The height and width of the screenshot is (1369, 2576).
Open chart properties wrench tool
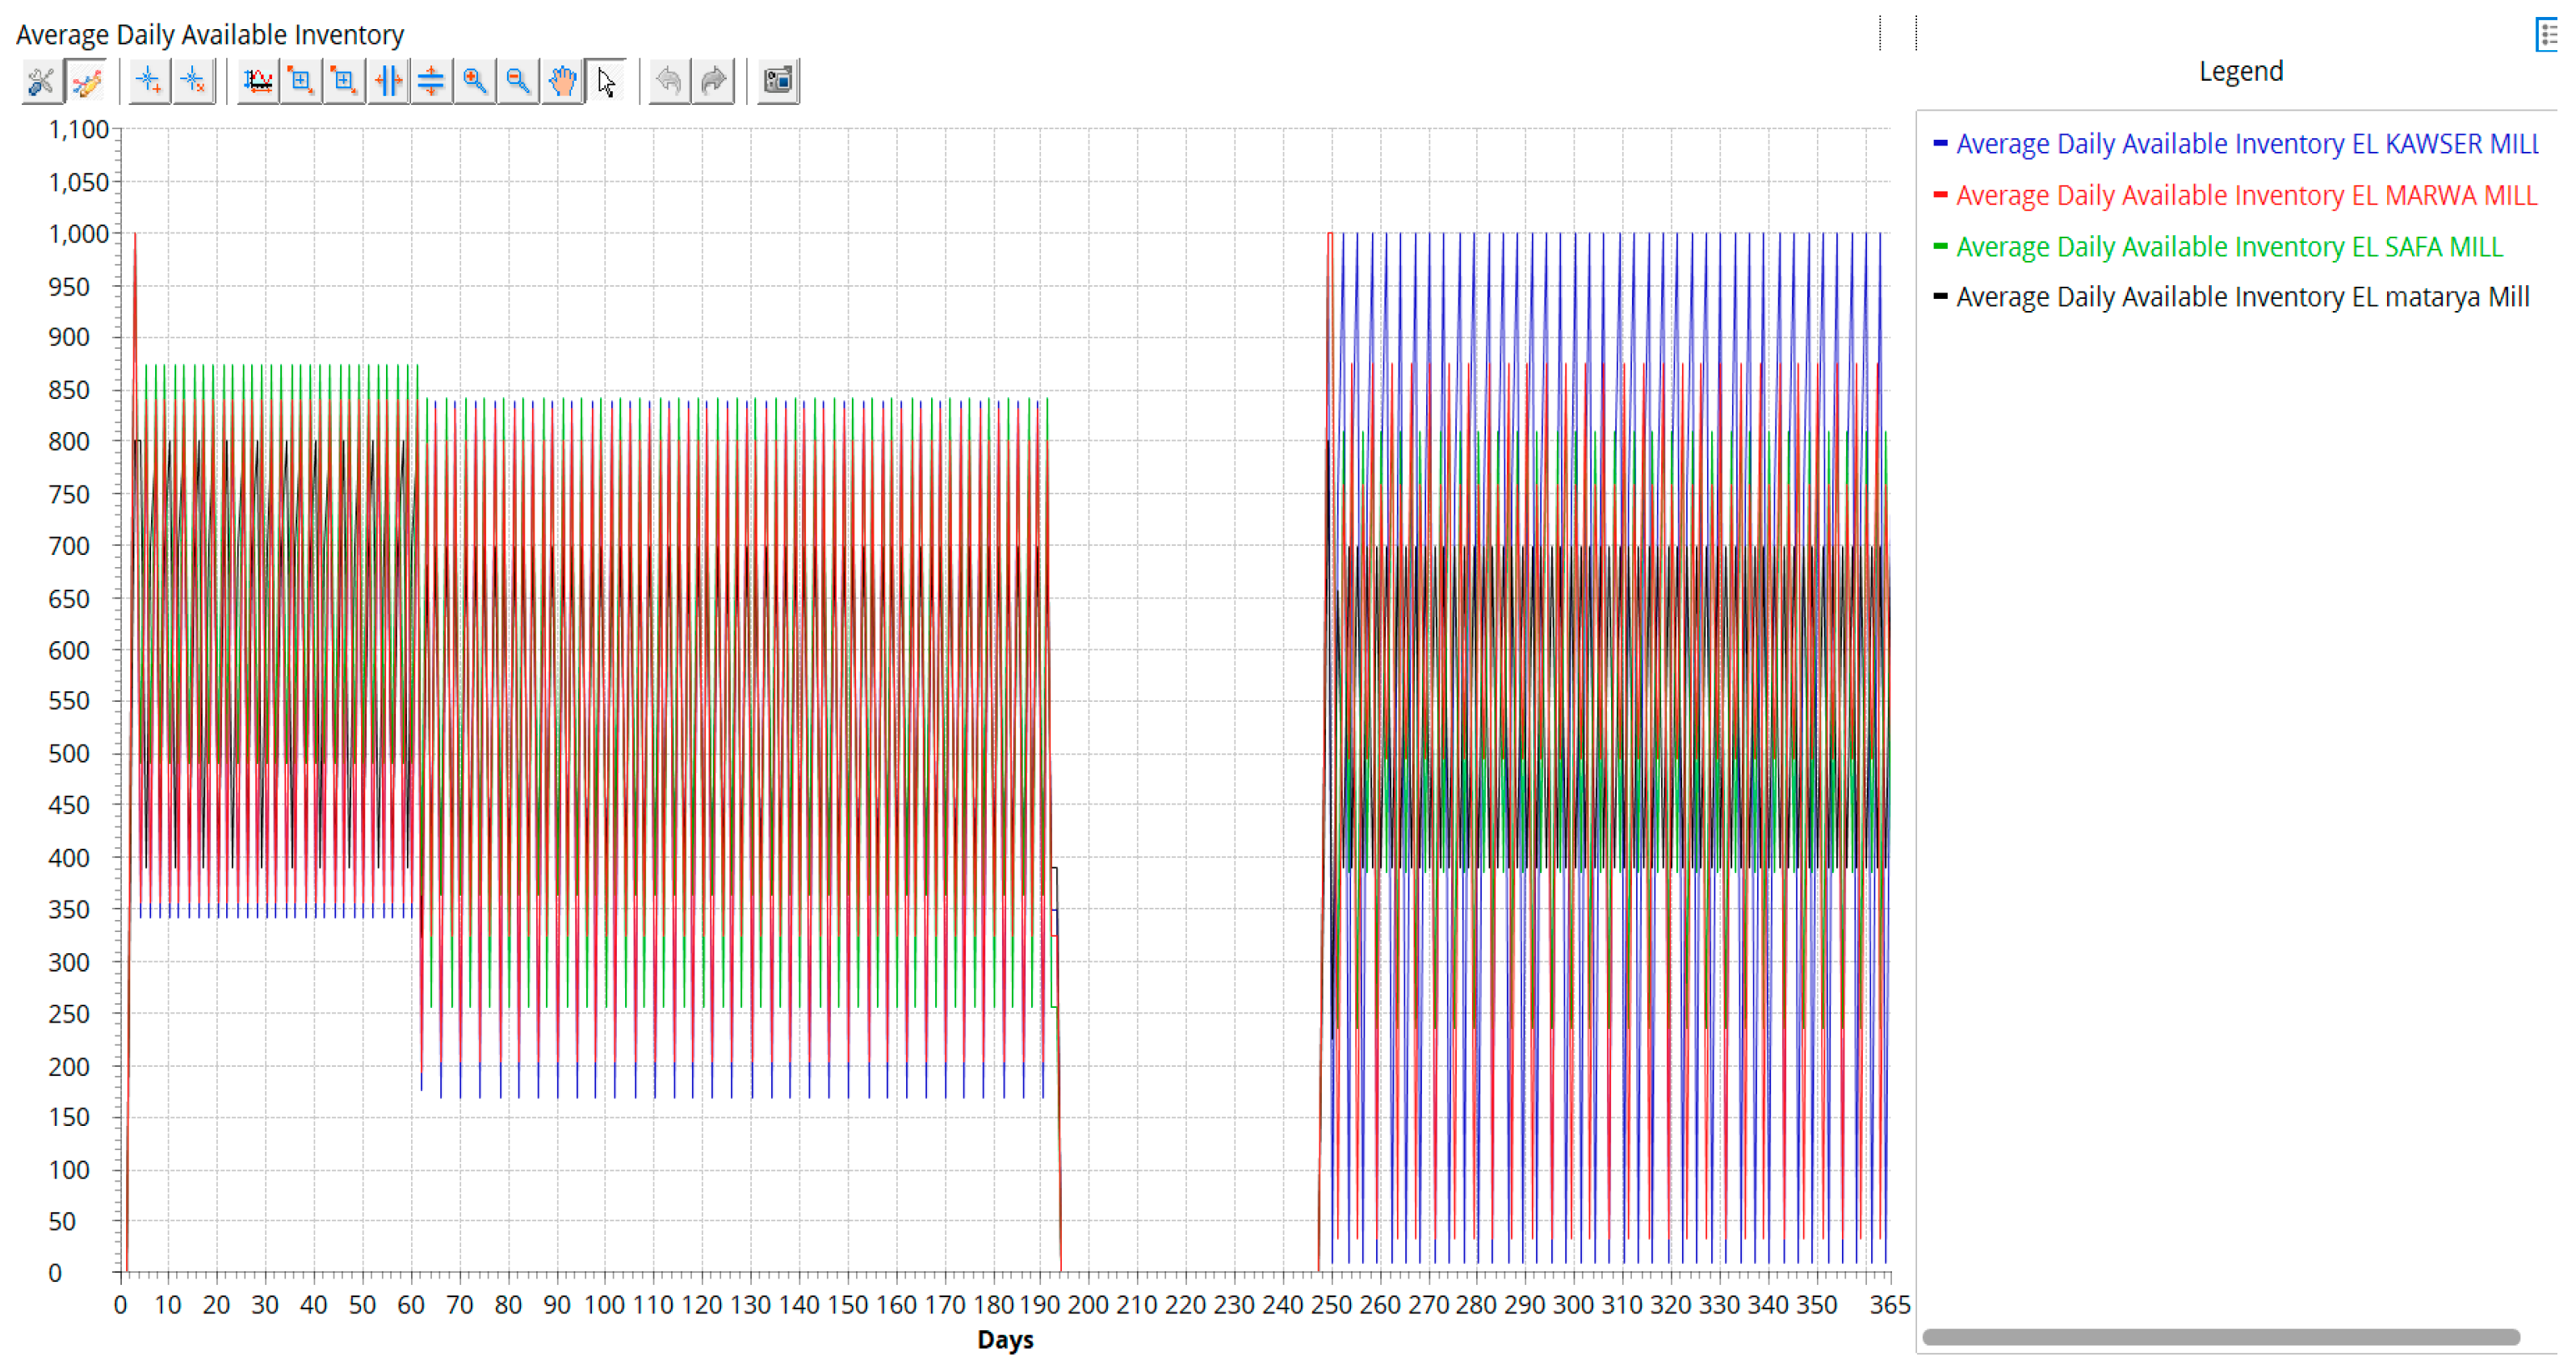pyautogui.click(x=41, y=81)
